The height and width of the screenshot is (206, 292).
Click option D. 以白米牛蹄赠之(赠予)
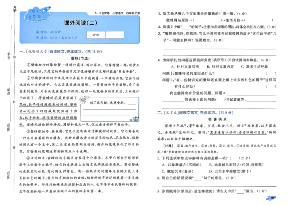coord(230,171)
